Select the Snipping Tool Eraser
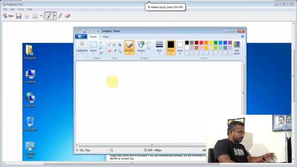The width and height of the screenshot is (297, 167). pos(67,16)
